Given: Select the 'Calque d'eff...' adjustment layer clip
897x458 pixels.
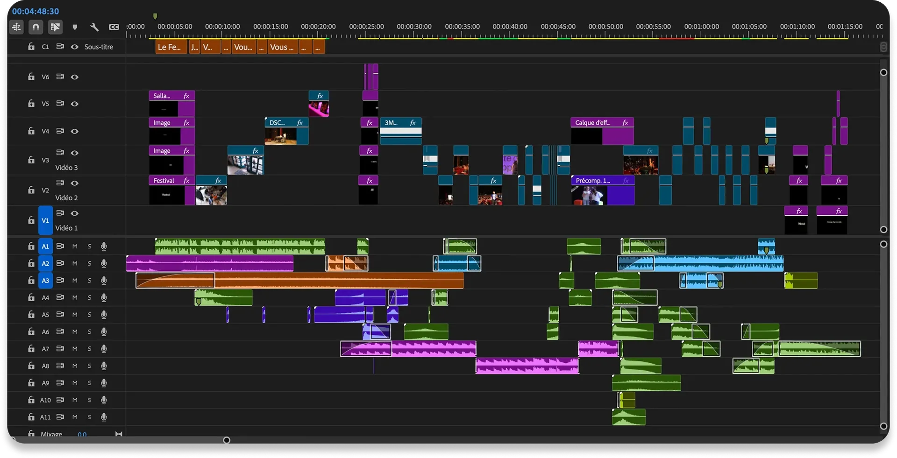Looking at the screenshot, I should pos(602,131).
